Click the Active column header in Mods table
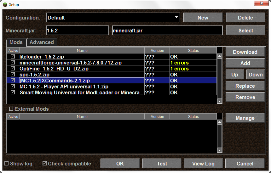The height and width of the screenshot is (173, 271). click(x=13, y=51)
